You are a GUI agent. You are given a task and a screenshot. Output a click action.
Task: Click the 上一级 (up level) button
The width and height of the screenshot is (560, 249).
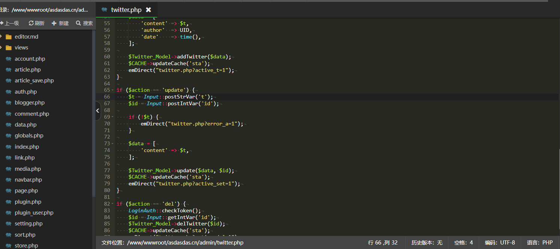pos(10,23)
